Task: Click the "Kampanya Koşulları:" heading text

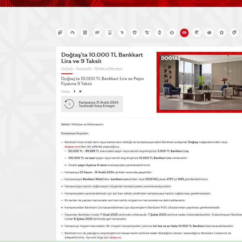Action: 75,133
